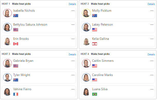This screenshot has width=157, height=100.
Task: Click the dash beside Caroline Marks
Action: click(152, 75)
